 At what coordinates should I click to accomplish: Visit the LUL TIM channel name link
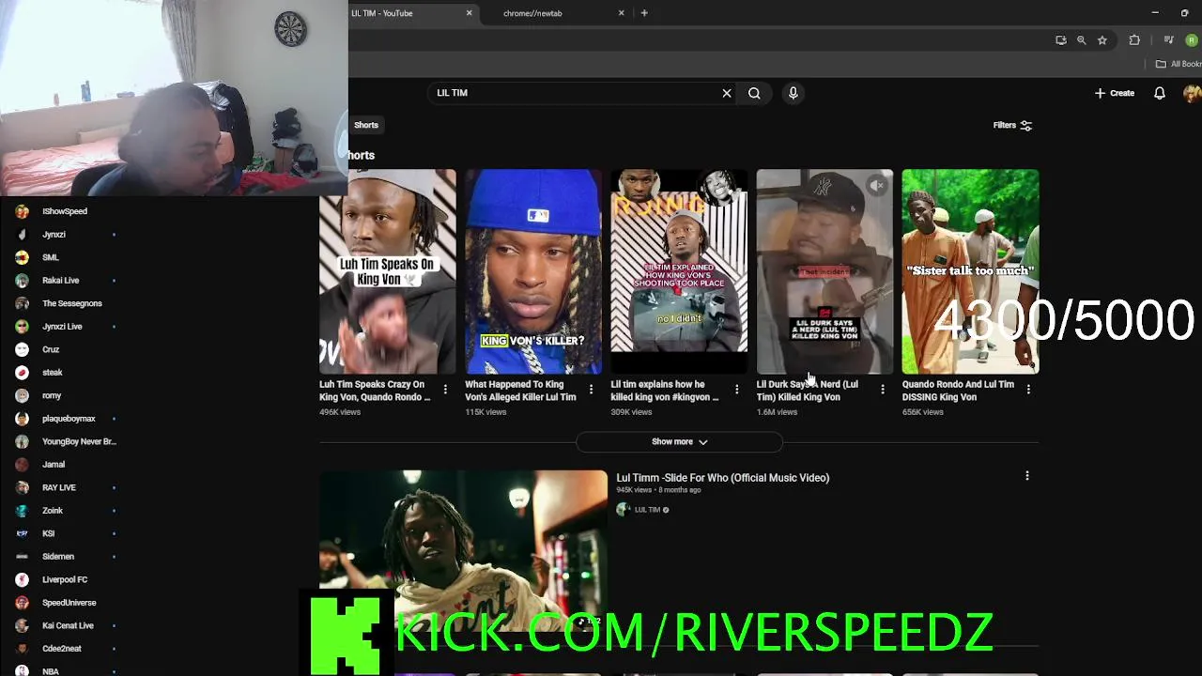pyautogui.click(x=647, y=510)
